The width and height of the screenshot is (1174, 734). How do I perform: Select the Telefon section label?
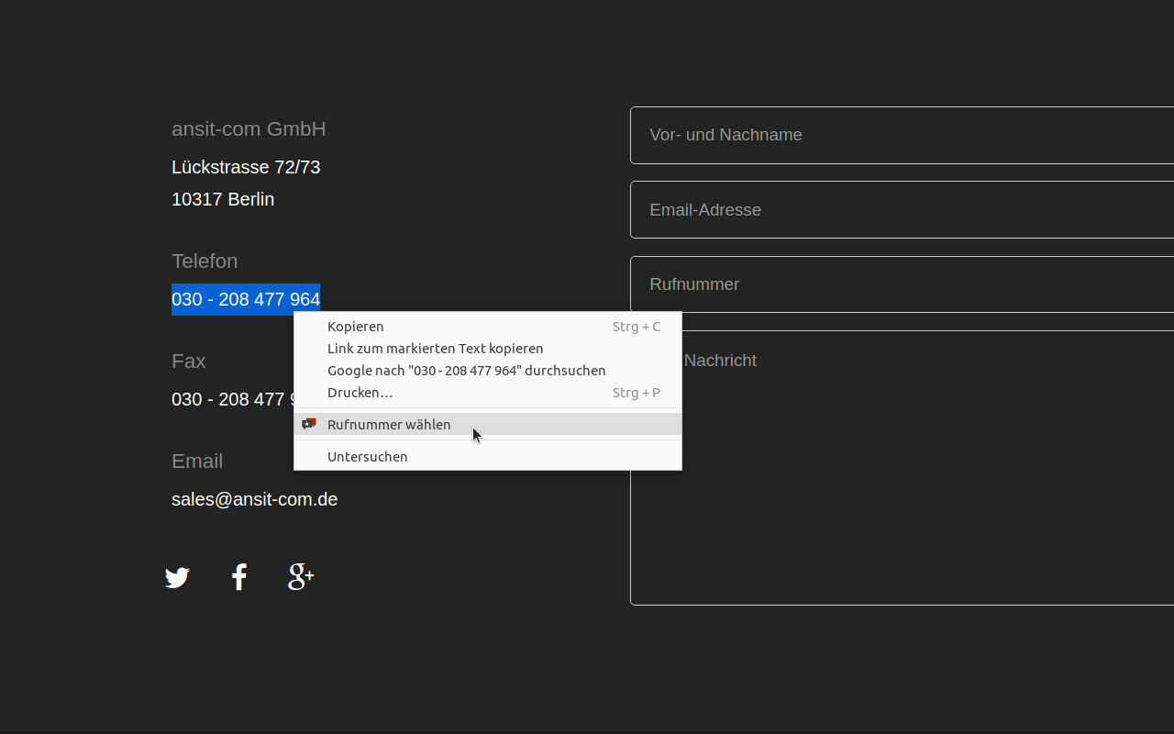(x=205, y=261)
